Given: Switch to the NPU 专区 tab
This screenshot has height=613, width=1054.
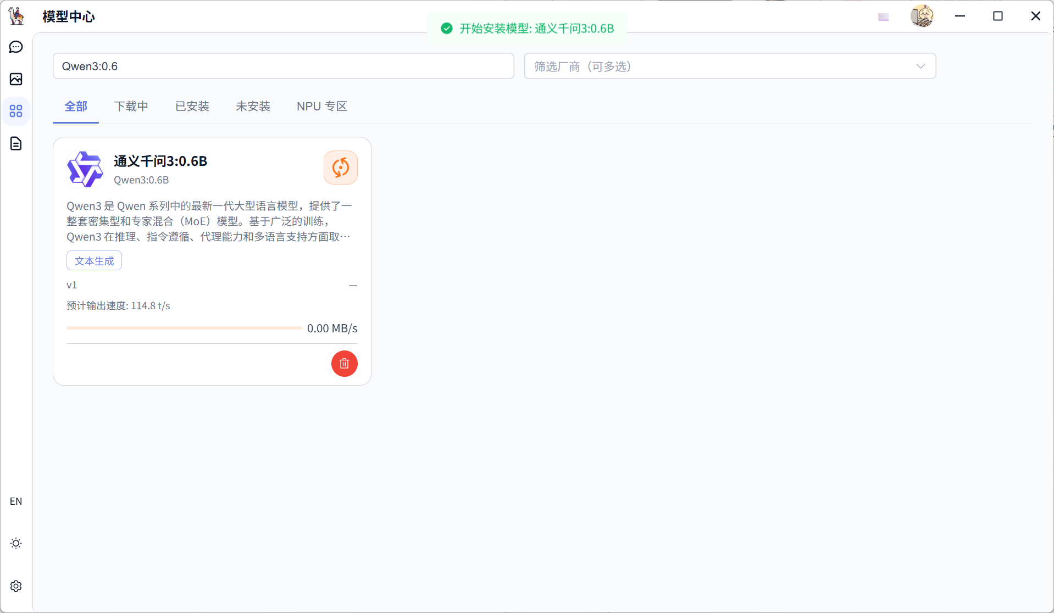Looking at the screenshot, I should tap(322, 107).
